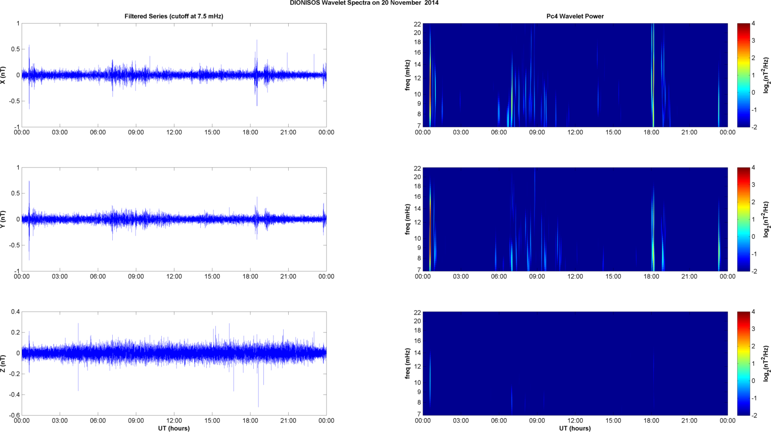Click the 15:00 tick under bottom wavelet plot
Image resolution: width=771 pixels, height=432 pixels.
613,421
